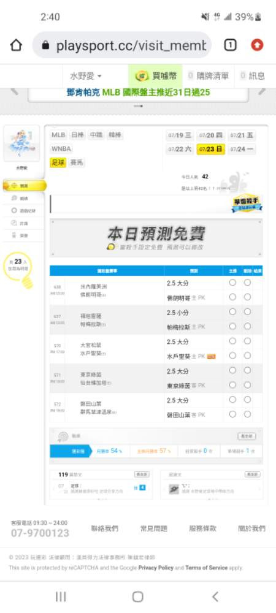This screenshot has width=276, height=613.
Task: Choose date 07/21 五
Action: [x=242, y=135]
